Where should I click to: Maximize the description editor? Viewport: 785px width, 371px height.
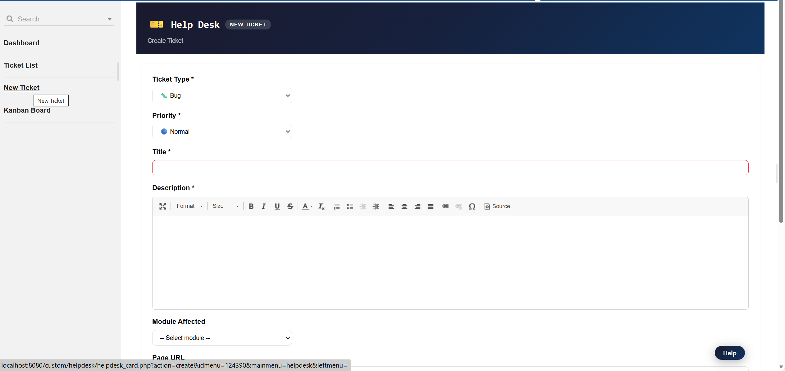[x=162, y=206]
